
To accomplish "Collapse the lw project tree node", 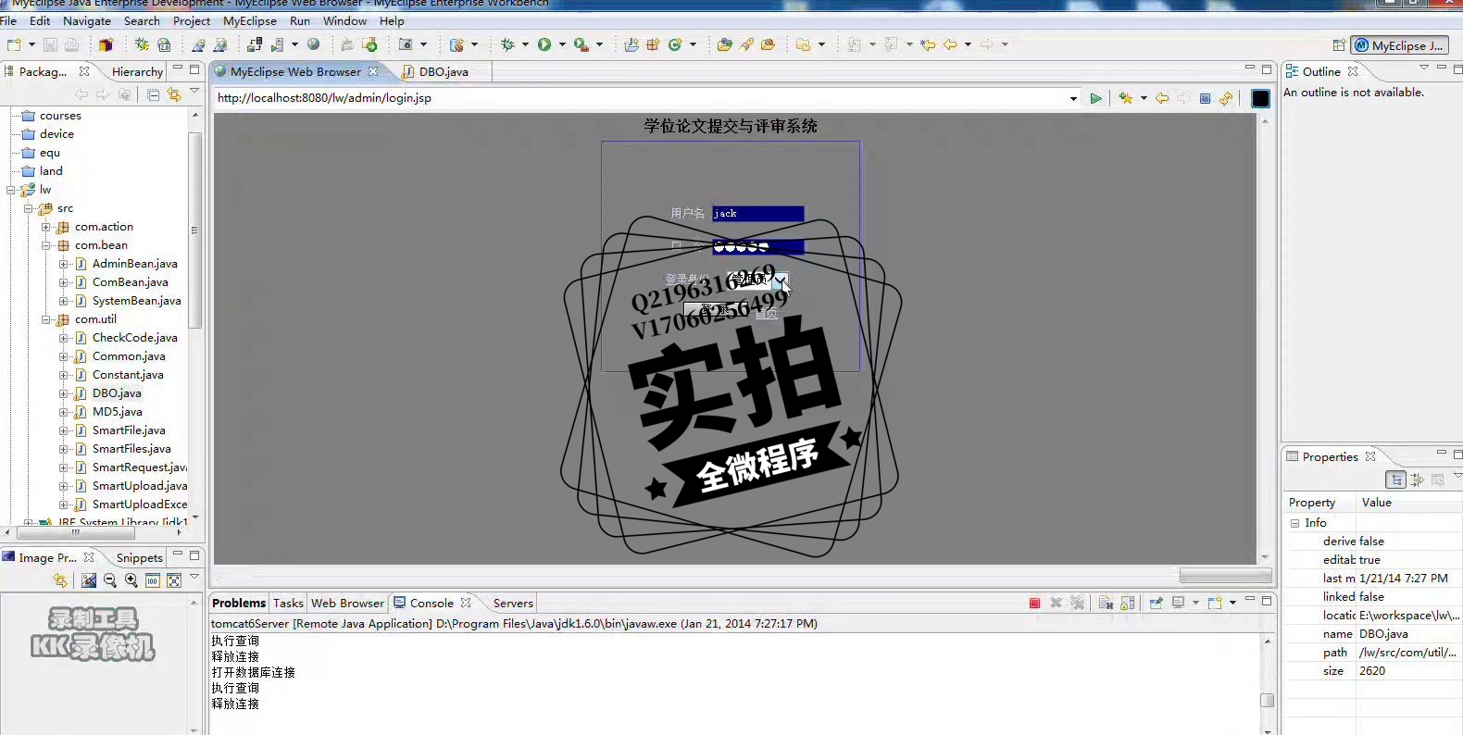I will pos(11,190).
